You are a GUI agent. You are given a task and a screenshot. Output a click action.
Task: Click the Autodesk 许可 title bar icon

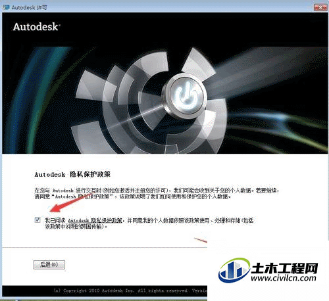pos(6,7)
